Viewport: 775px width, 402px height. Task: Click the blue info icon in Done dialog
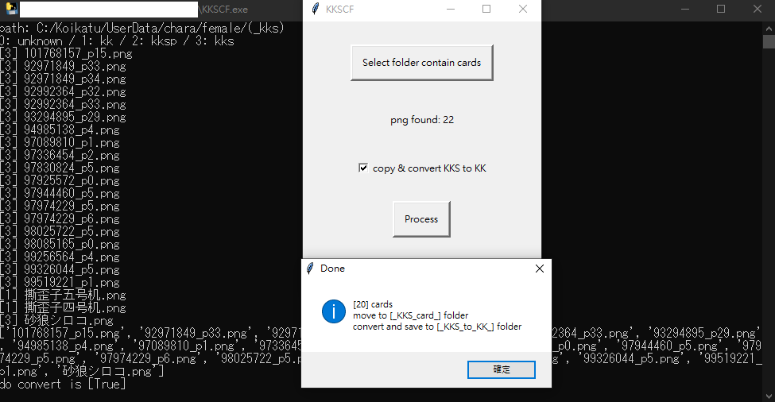click(x=334, y=311)
